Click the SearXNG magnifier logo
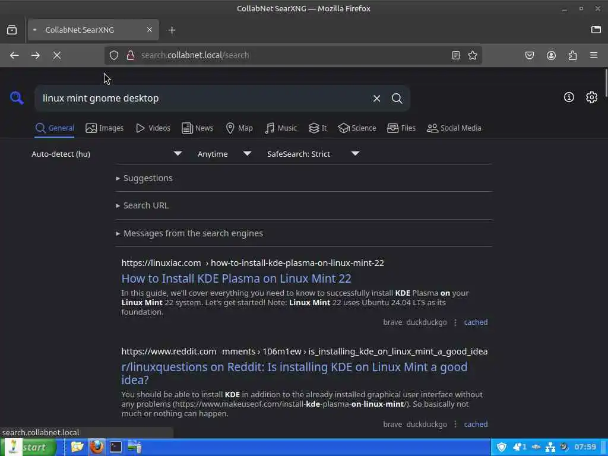 [x=17, y=98]
